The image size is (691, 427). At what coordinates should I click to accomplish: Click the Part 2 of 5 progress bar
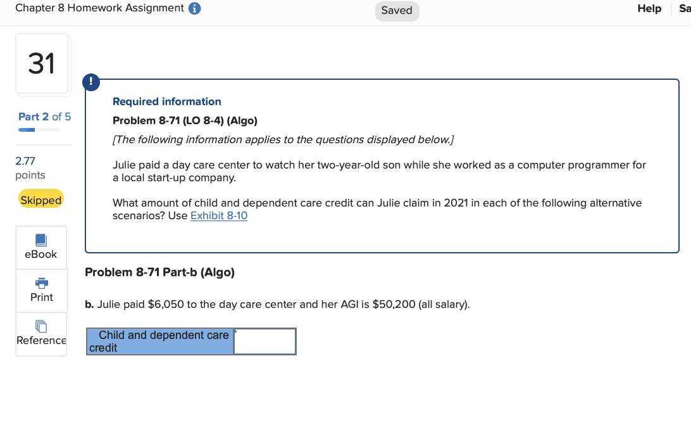[39, 129]
